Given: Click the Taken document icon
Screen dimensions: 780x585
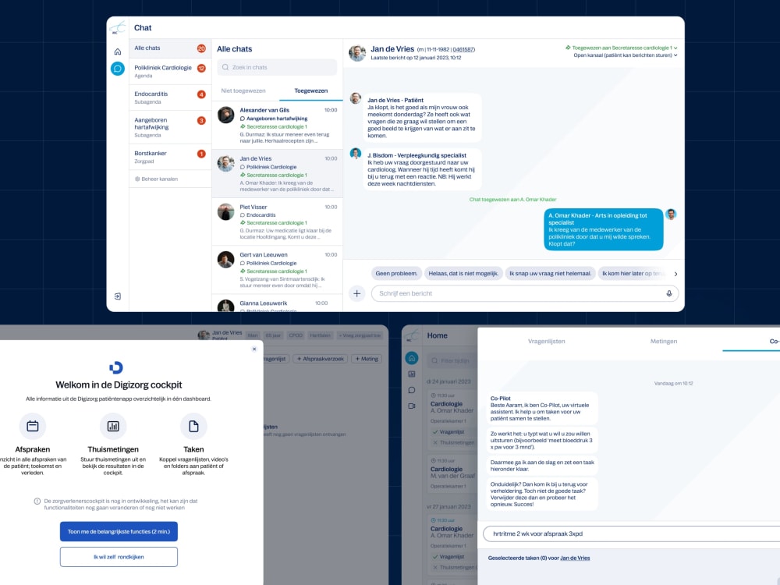Looking at the screenshot, I should pos(193,427).
